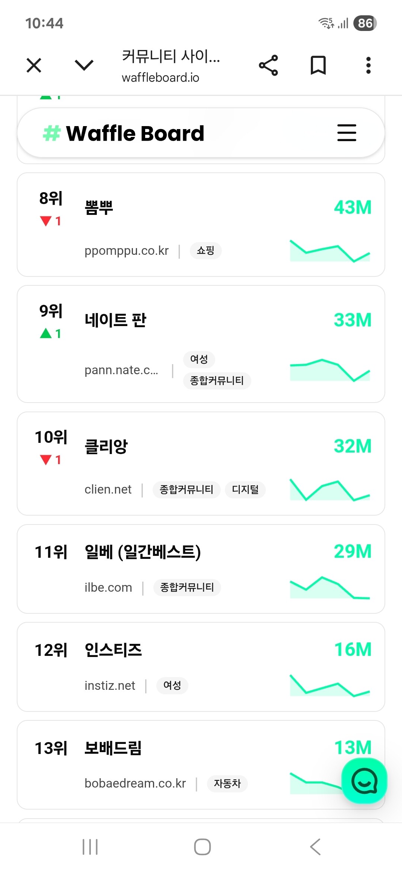Expand the downward chevron next to close

84,65
